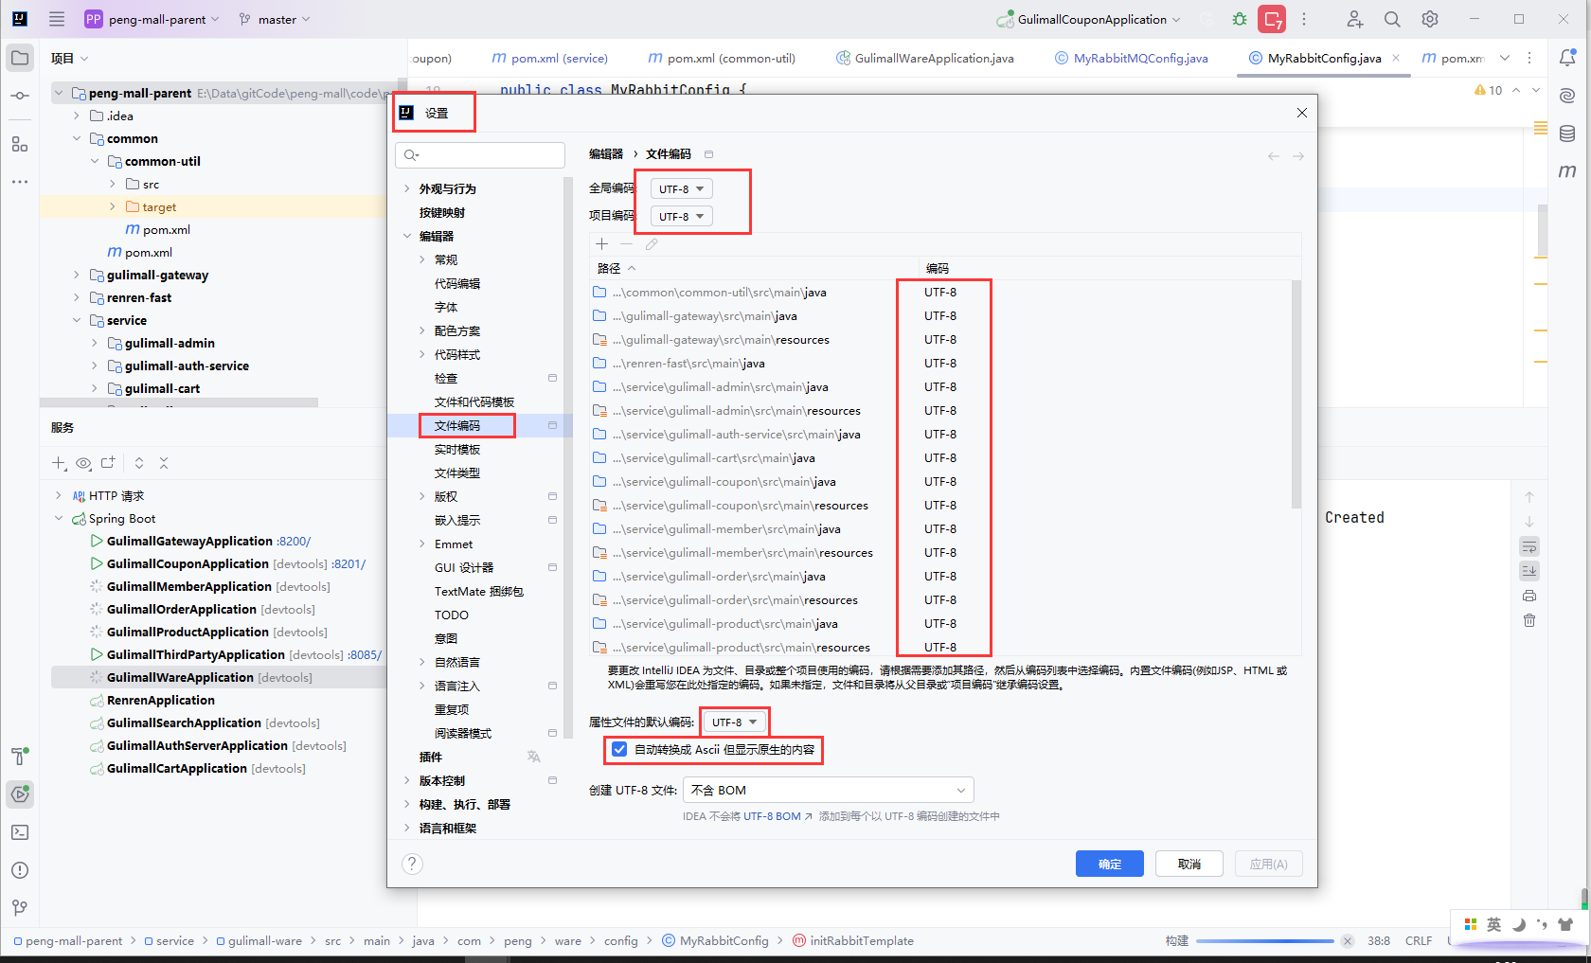Viewport: 1591px width, 963px height.
Task: Open the :8200/ link for GulimallGatewayApplication
Action: pyautogui.click(x=294, y=541)
